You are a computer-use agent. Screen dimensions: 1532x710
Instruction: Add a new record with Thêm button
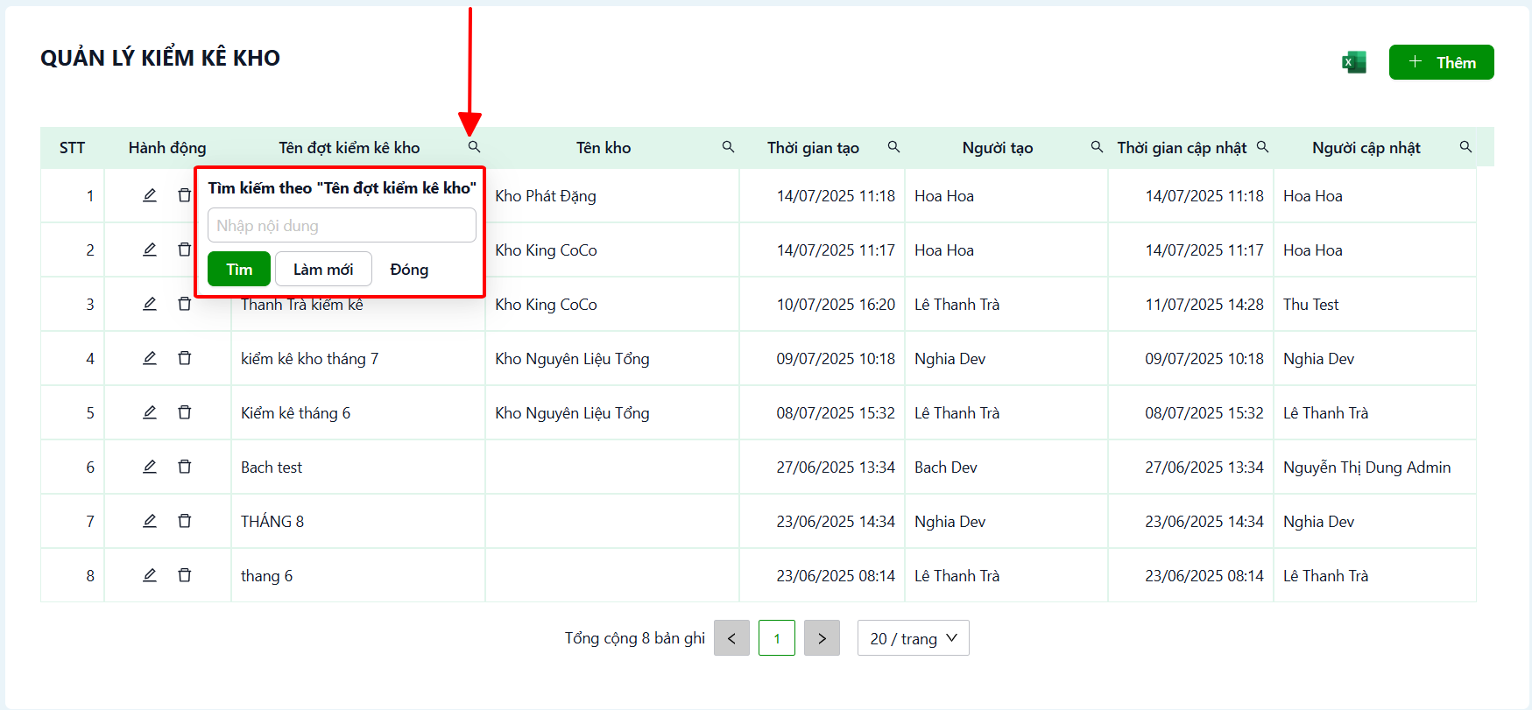(1441, 62)
